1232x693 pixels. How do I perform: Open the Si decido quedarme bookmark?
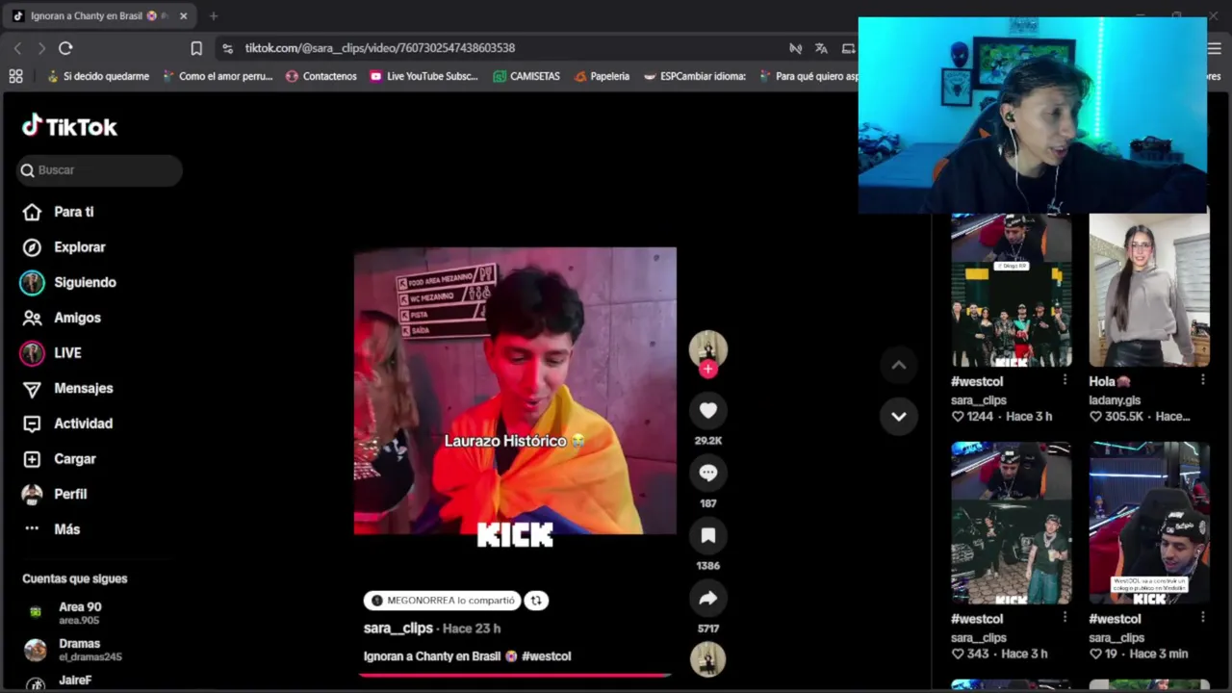97,76
